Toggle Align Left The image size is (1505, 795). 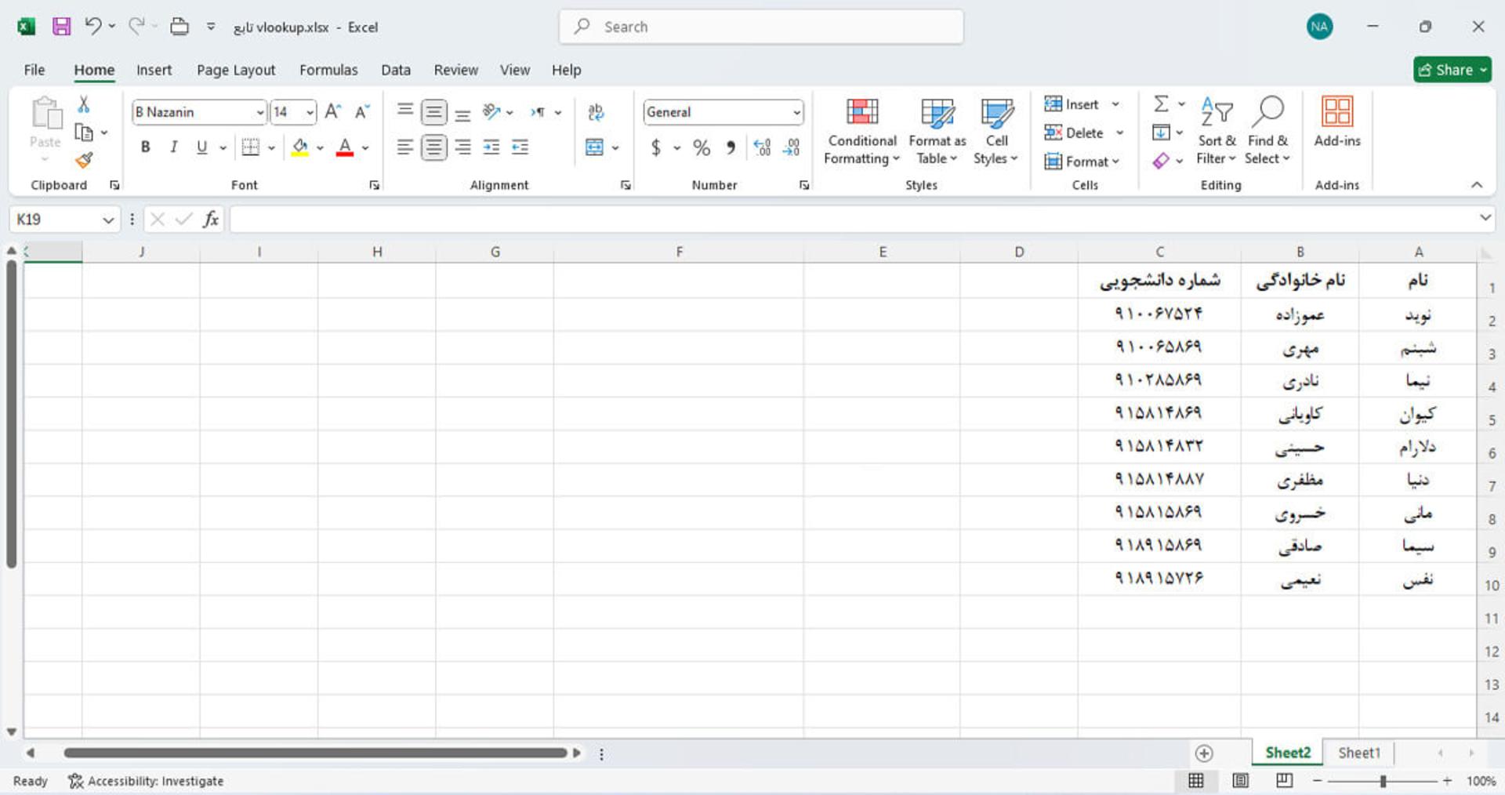coord(404,147)
